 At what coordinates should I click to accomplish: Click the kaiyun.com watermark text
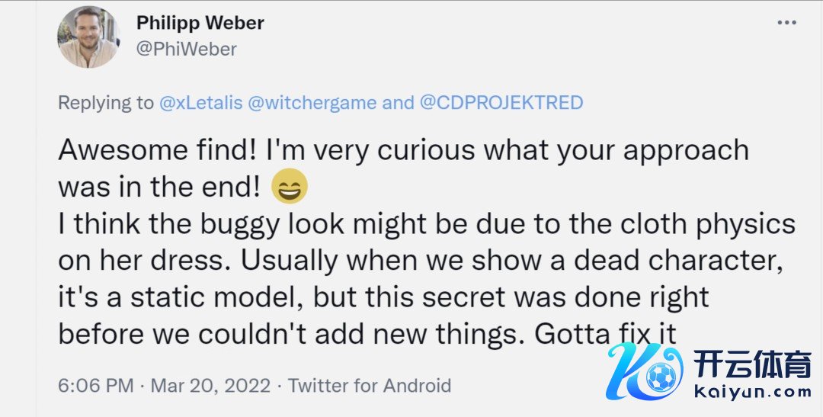753,393
